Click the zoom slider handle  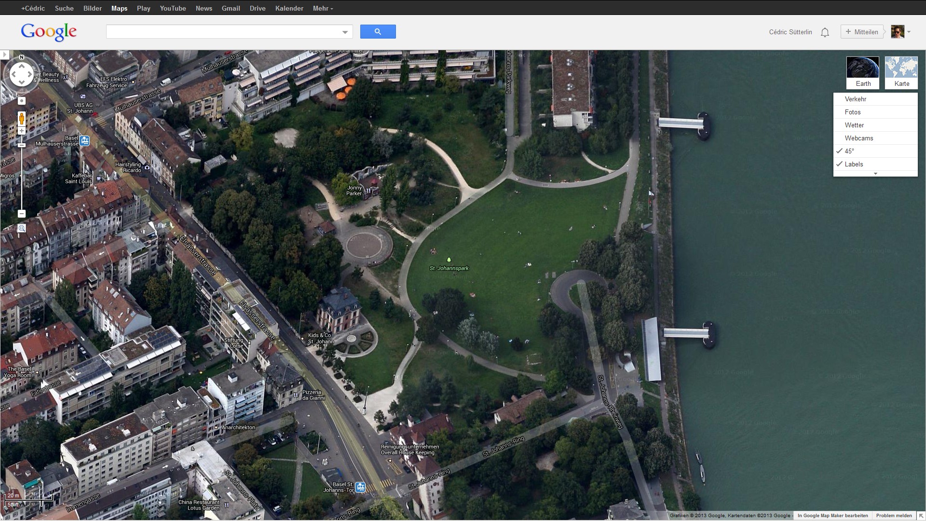[21, 145]
